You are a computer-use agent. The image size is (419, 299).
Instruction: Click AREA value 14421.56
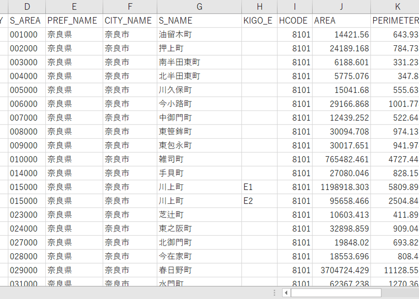tap(341, 34)
